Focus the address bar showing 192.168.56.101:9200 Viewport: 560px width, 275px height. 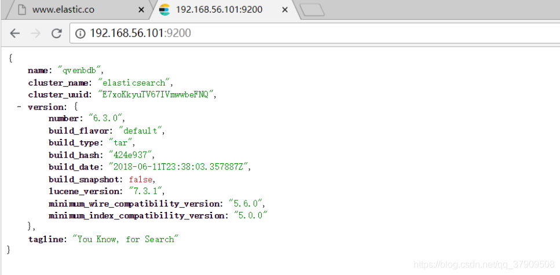coord(314,34)
